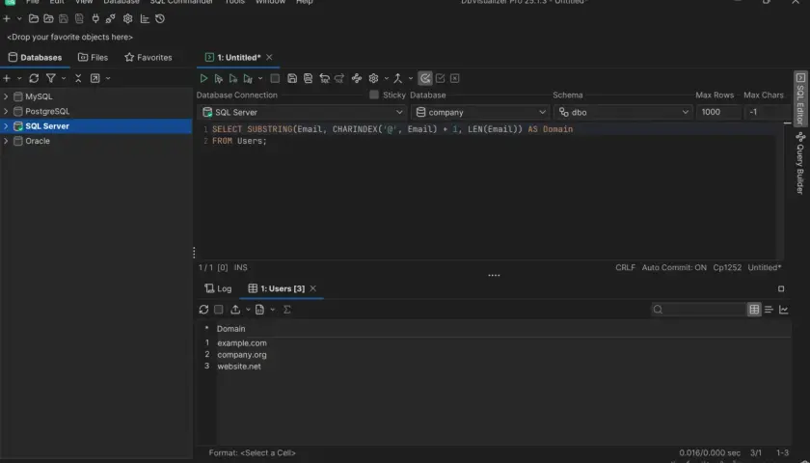810x463 pixels.
Task: Enable the Sticky checkbox
Action: (x=374, y=95)
